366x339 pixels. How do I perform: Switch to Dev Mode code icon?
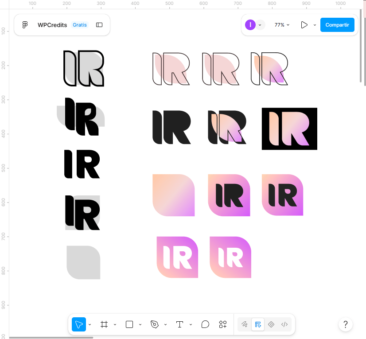click(284, 324)
